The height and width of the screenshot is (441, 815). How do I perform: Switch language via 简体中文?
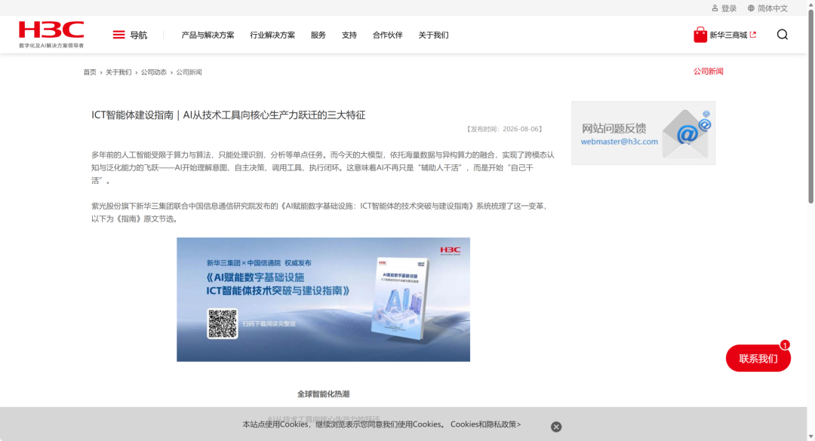(x=773, y=8)
